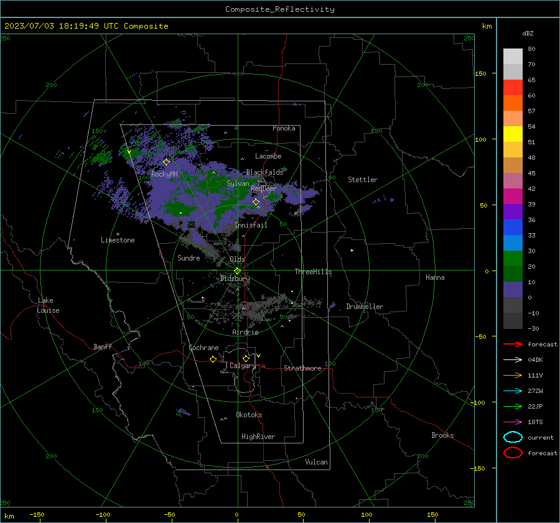
Task: Click the Okotoks label
Action: coord(249,415)
